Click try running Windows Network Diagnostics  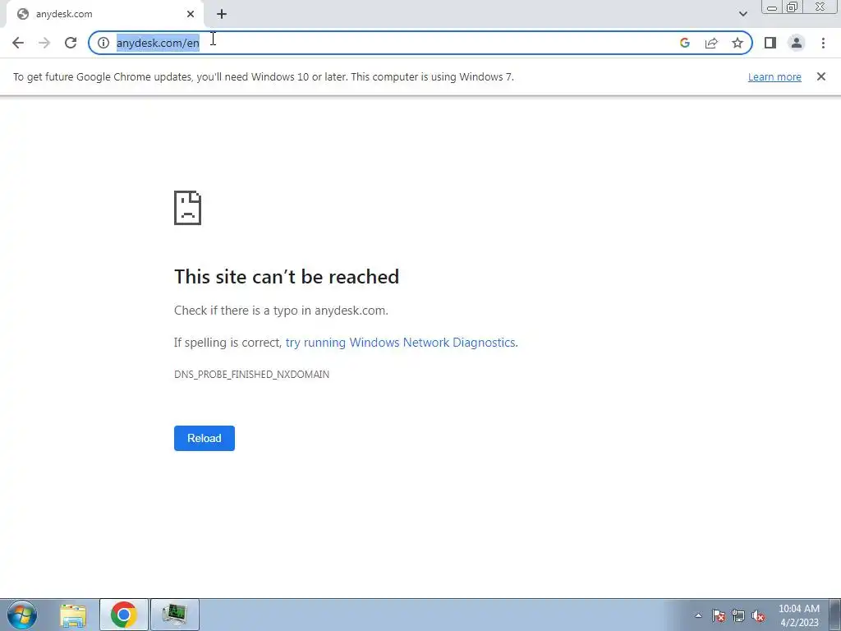click(401, 343)
